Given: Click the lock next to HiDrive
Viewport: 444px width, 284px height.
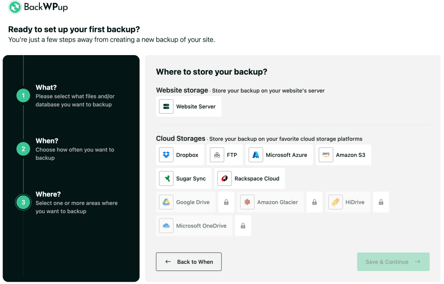Looking at the screenshot, I should [x=381, y=202].
